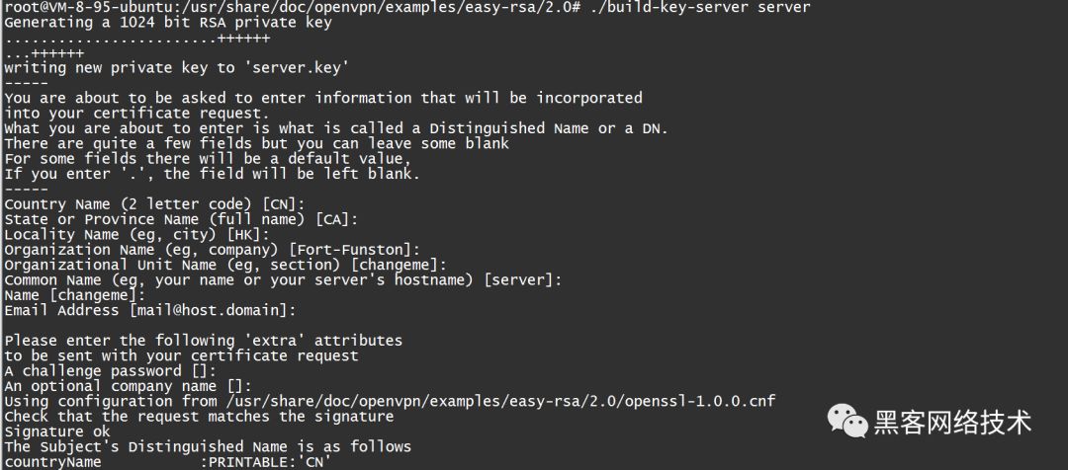Click the 'Check that the request matches' line

click(199, 417)
